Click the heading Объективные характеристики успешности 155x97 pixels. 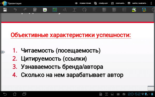tap(71, 35)
